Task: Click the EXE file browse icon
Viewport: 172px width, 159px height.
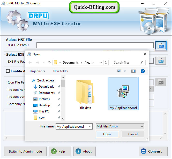Action: click(160, 61)
